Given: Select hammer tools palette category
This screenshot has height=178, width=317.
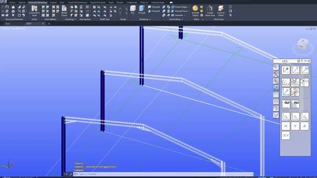Looking at the screenshot, I should 276,74.
